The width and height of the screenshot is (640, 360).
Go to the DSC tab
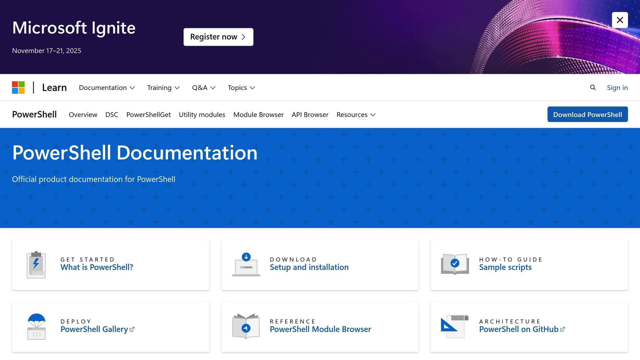coord(112,115)
